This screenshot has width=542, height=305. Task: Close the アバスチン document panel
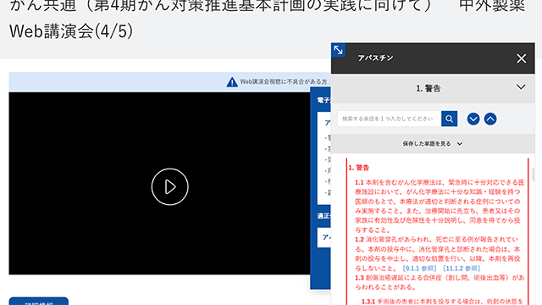point(522,58)
